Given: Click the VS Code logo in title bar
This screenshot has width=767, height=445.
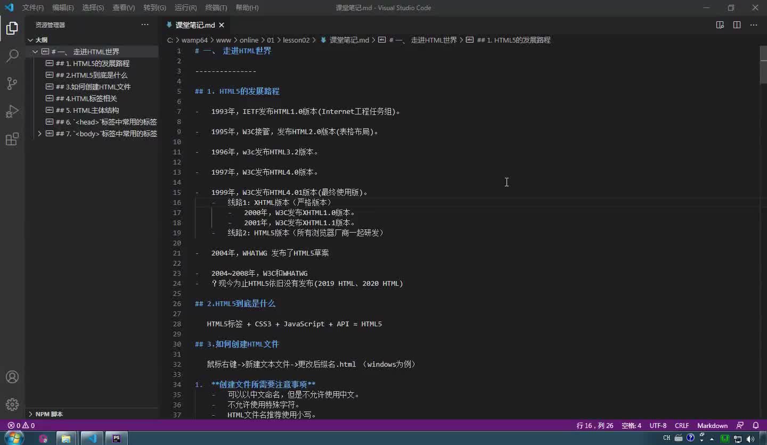Looking at the screenshot, I should tap(9, 7).
